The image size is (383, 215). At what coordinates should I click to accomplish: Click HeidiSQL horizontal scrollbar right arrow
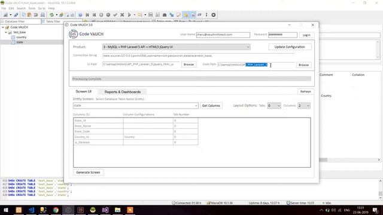379,160
